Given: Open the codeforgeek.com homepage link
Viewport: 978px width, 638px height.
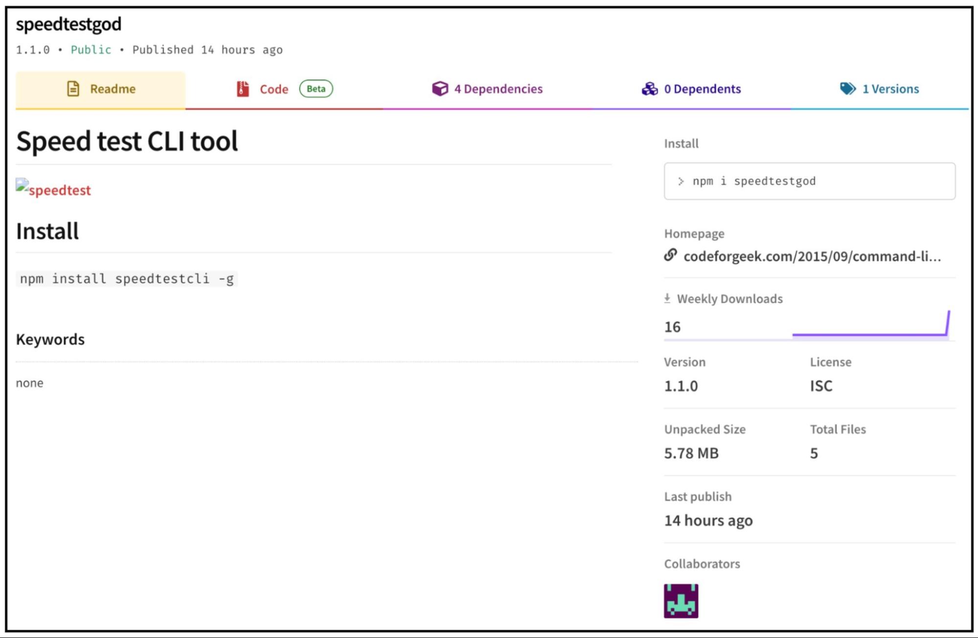Looking at the screenshot, I should [x=812, y=256].
